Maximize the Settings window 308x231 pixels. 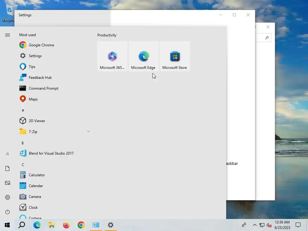coord(234,15)
